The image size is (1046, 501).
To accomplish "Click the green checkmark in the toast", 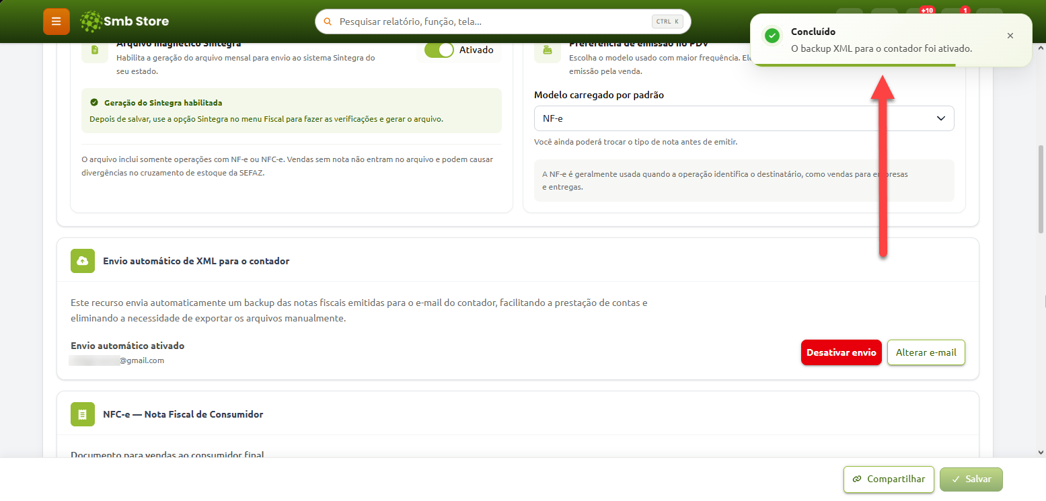I will (772, 36).
